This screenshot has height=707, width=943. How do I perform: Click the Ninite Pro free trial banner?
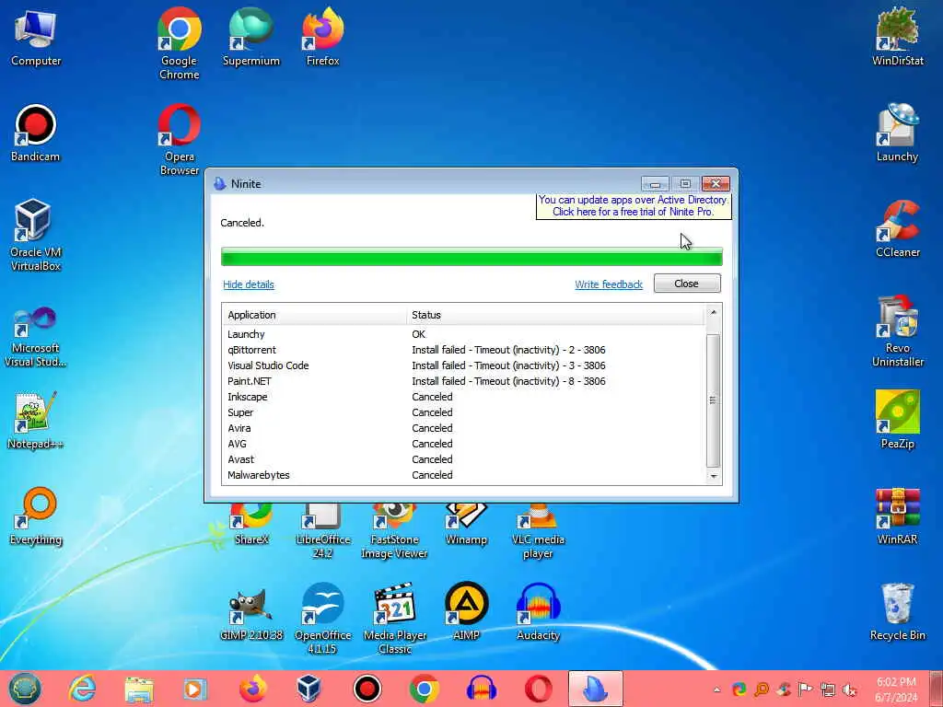pos(634,205)
